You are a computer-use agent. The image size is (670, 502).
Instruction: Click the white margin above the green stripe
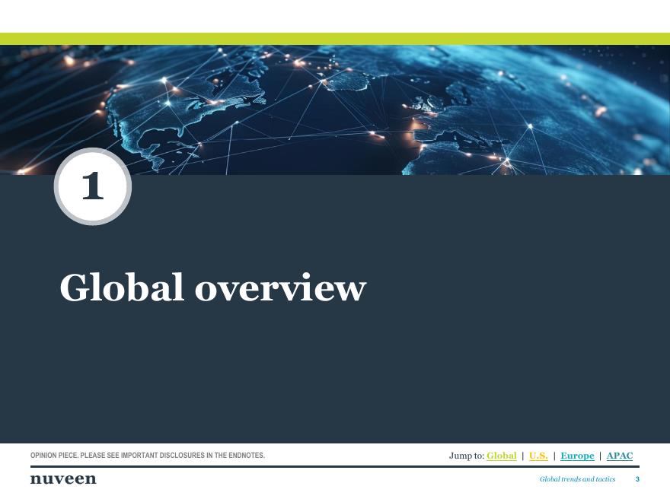pyautogui.click(x=335, y=15)
